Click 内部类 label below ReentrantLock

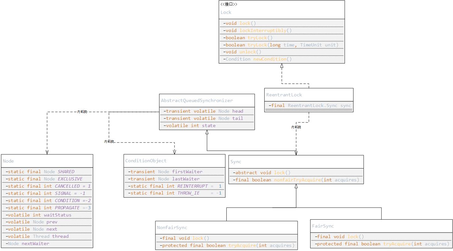[x=296, y=127]
